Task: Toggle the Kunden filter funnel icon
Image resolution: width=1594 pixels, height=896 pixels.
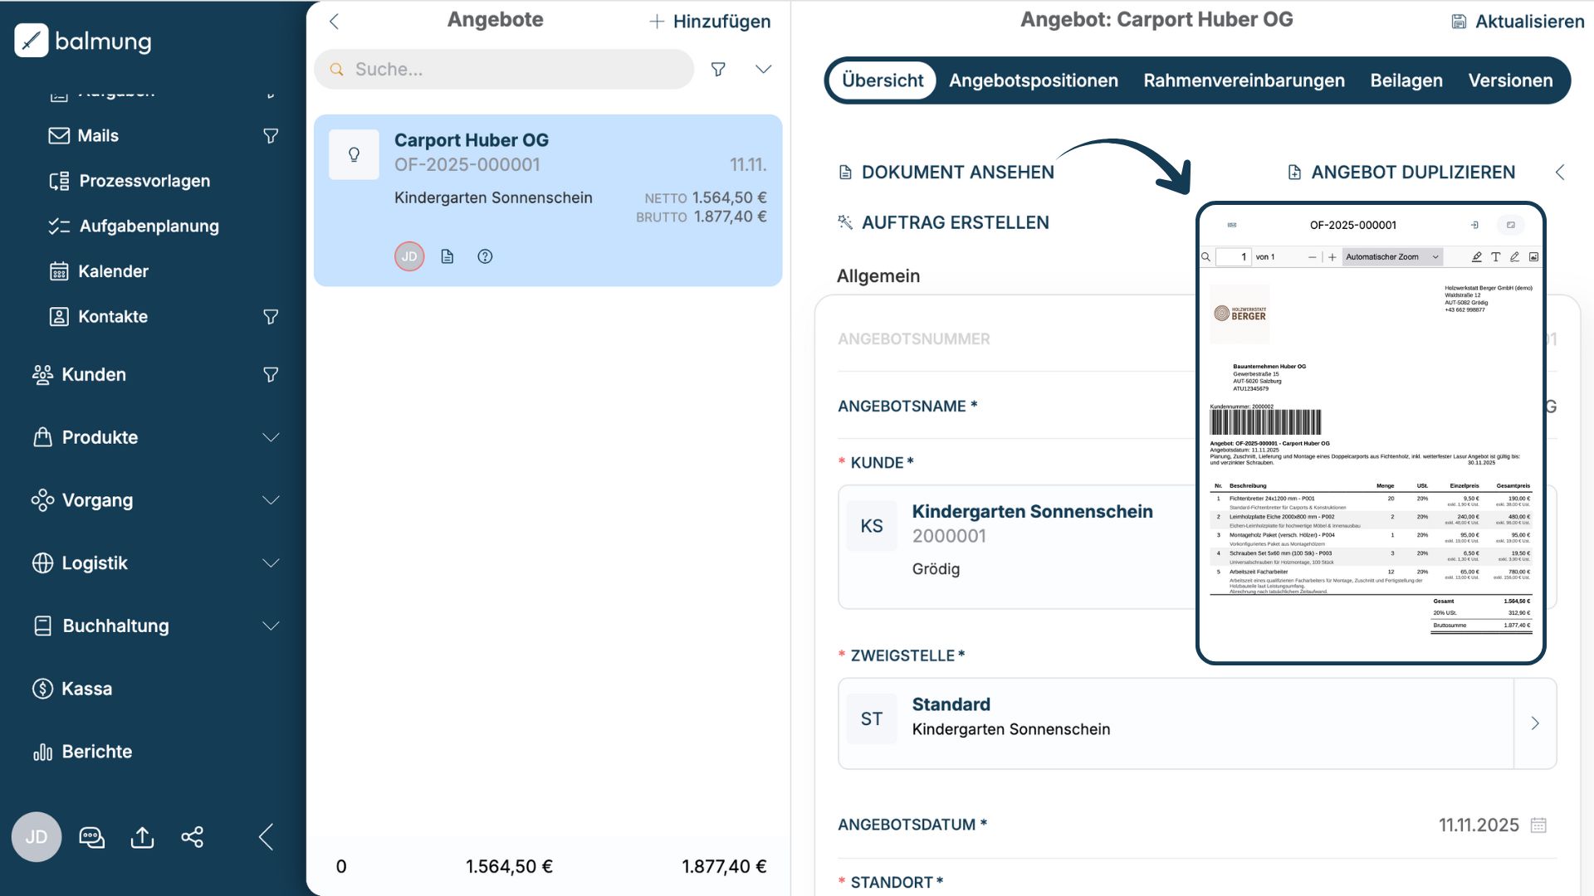Action: point(271,374)
